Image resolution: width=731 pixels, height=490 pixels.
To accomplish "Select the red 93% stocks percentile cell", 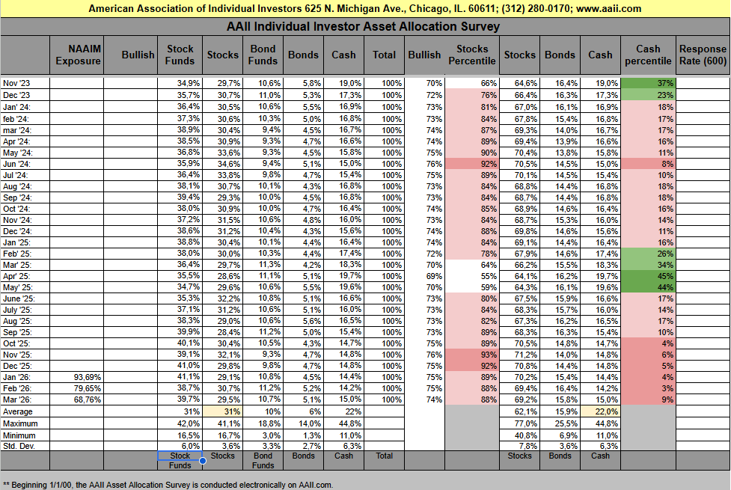I will tap(471, 355).
